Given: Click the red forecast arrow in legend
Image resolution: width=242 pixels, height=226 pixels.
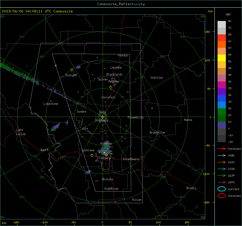Looking at the screenshot, I should 222,149.
